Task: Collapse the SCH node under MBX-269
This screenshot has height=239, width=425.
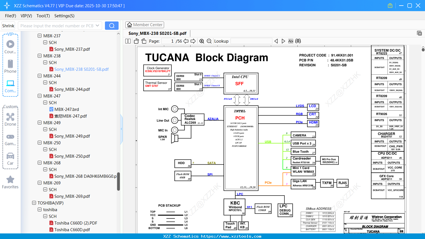Action: [45, 189]
